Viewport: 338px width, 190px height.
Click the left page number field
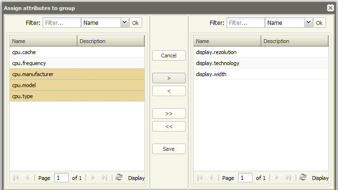tap(61, 178)
